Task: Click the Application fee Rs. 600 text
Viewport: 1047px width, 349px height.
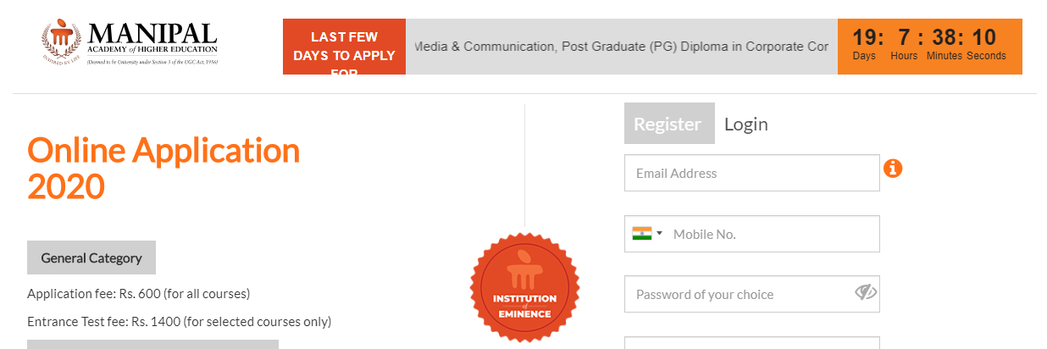Action: tap(138, 294)
